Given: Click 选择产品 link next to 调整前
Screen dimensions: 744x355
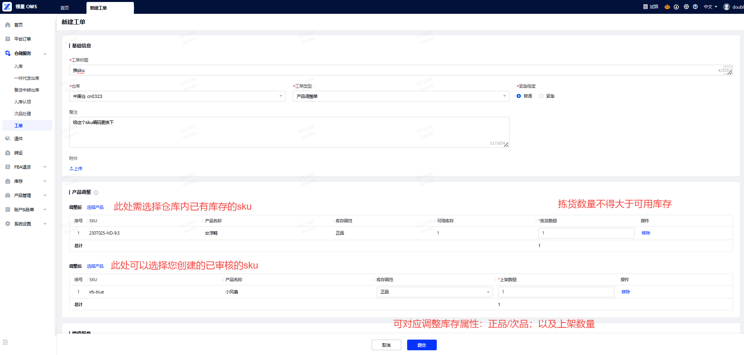Looking at the screenshot, I should tap(95, 207).
